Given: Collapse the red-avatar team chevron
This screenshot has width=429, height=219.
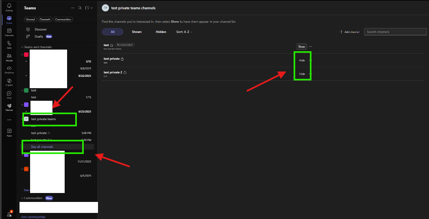Looking at the screenshot, I should click(x=22, y=54).
